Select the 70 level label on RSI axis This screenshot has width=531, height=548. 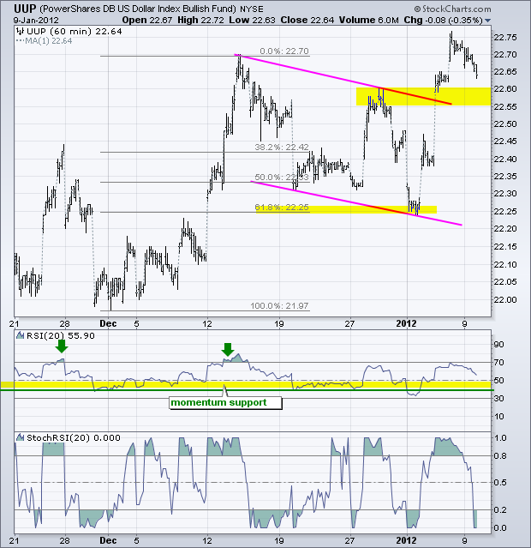click(499, 363)
